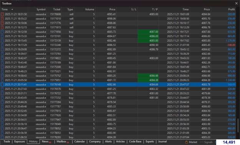
Task: Toggle the sort arrow on the Time header
Action: pos(12,9)
